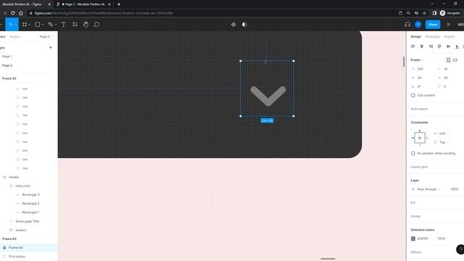Select the Comment tool
This screenshot has width=464, height=261.
[96, 25]
